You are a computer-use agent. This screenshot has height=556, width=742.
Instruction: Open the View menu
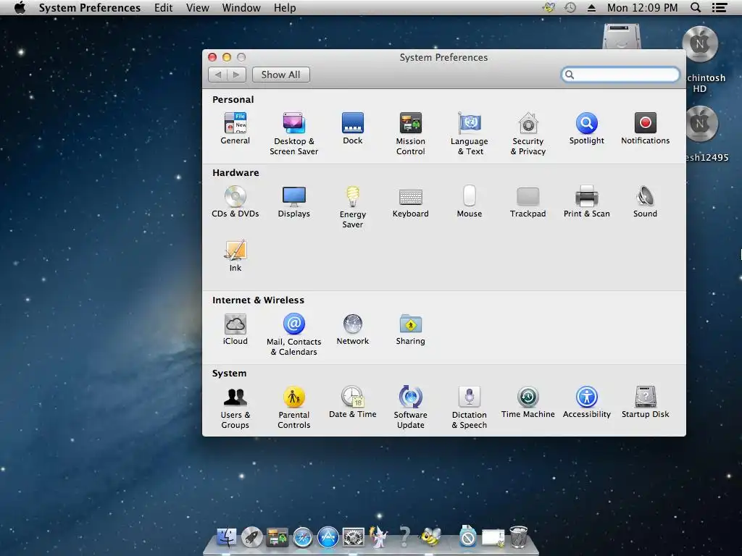197,7
